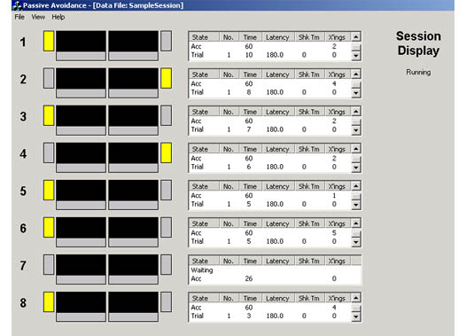Click the X'ings column header in chamber 4 table
Screen dimensions: 466x336
click(338, 149)
